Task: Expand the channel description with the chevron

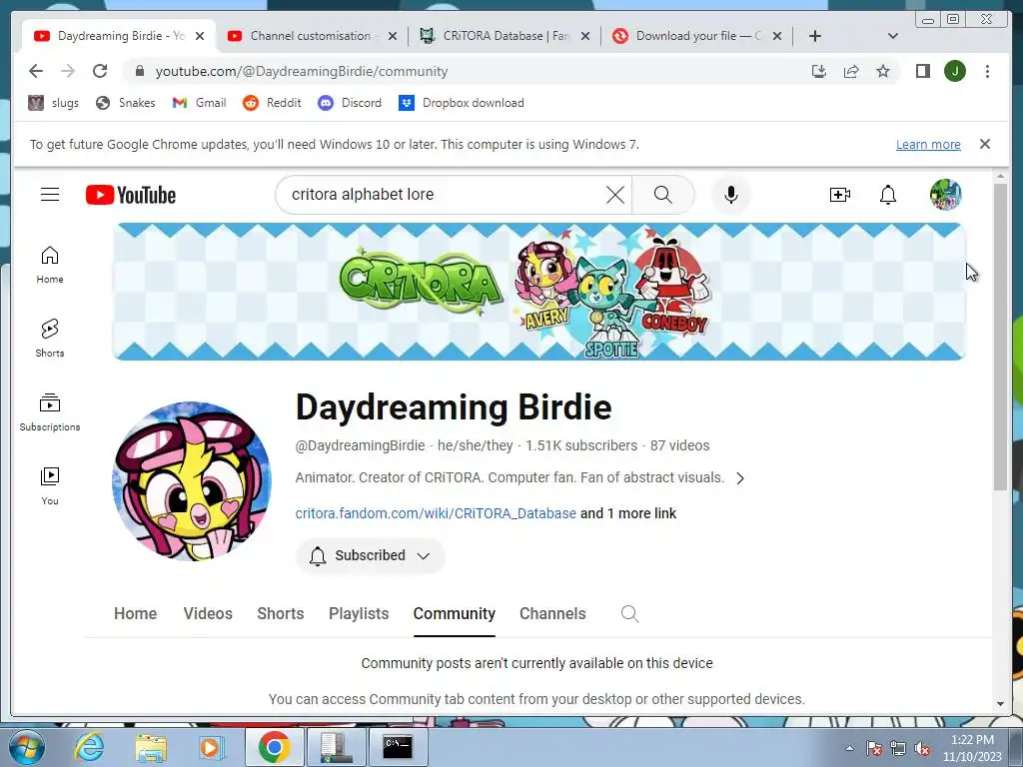Action: (740, 478)
